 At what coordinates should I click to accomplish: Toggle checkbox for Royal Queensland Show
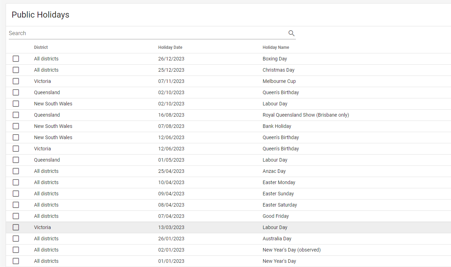tap(16, 115)
